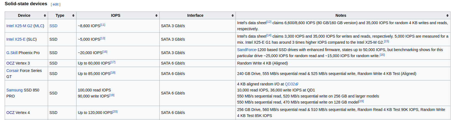Image resolution: width=452 pixels, height=120 pixels.
Task: Edit the Solid-state devices section
Action: tap(55, 4)
